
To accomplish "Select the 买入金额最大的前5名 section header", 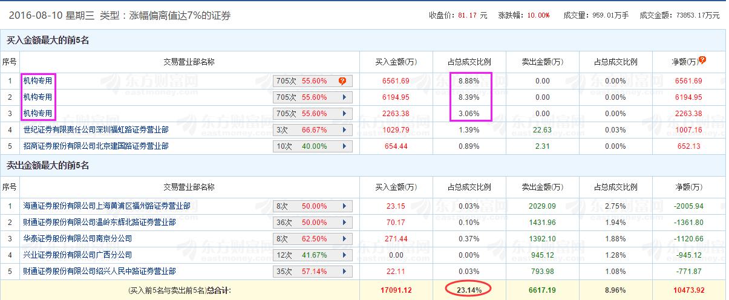I will coord(47,41).
